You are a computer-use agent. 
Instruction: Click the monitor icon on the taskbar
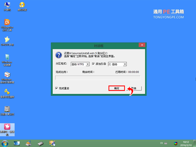pos(17,143)
